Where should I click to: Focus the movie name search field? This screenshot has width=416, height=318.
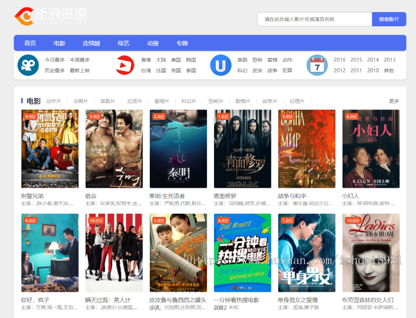pos(314,19)
